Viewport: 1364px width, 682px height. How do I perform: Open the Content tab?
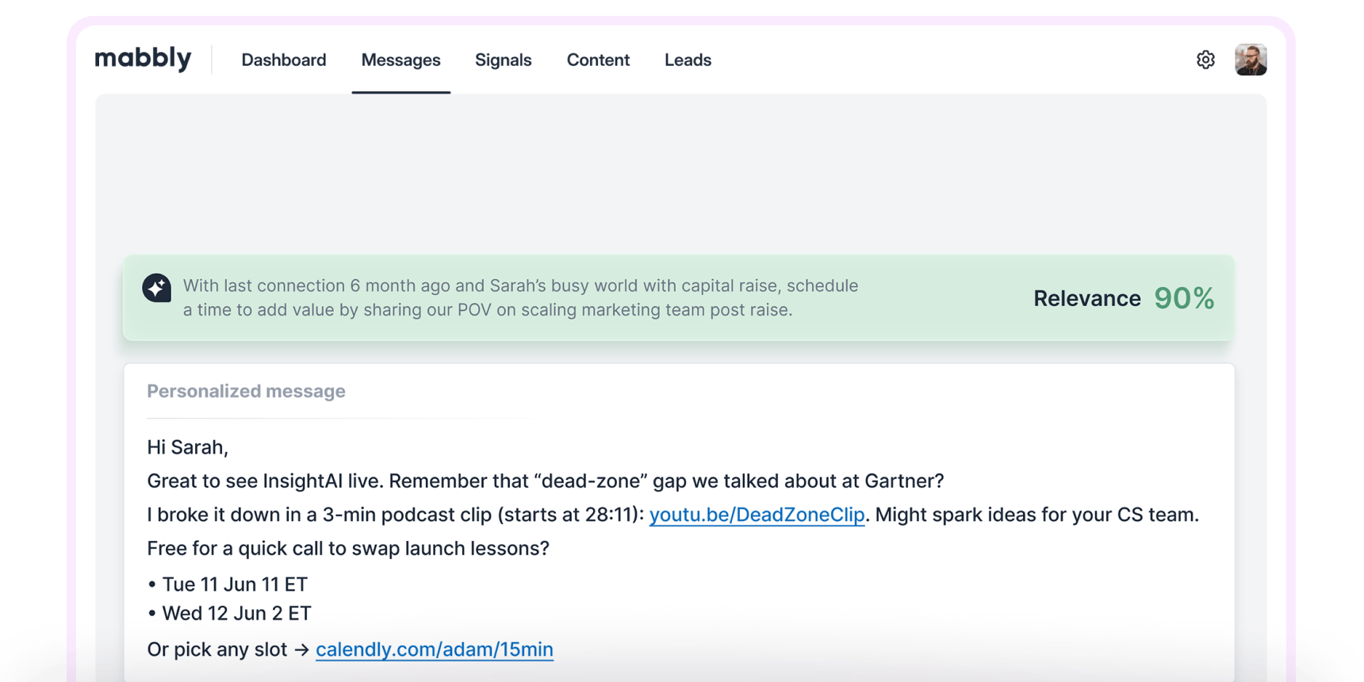coord(598,60)
